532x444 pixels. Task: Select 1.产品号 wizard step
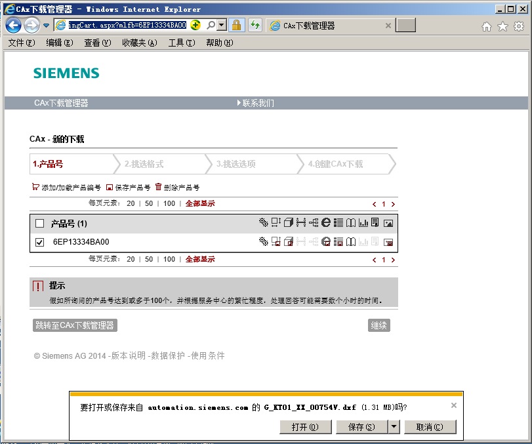tap(72, 164)
